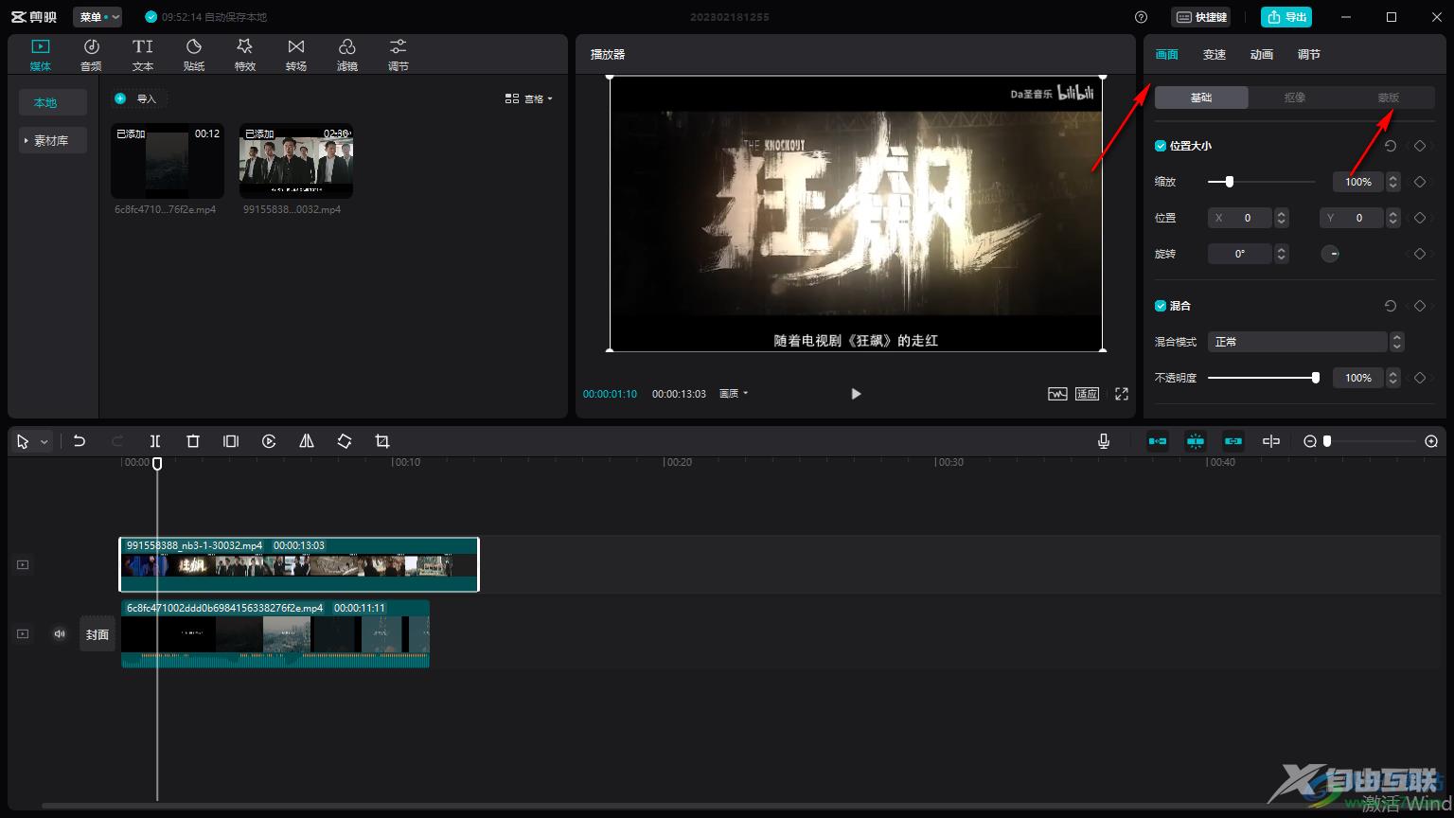Open the 调节 adjustment panel in top toolbar
1454x818 pixels.
click(x=399, y=55)
